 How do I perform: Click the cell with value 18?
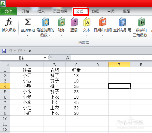[x=76, y=97]
